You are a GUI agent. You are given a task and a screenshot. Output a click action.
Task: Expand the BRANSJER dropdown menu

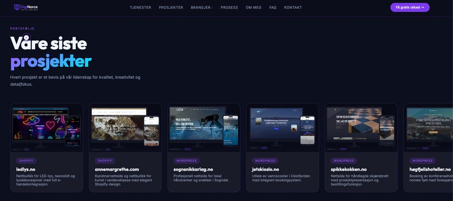pos(201,8)
